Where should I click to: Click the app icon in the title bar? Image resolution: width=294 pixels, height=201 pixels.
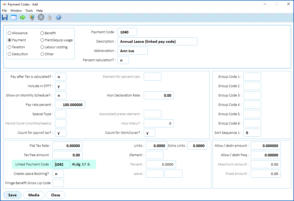tap(4, 4)
